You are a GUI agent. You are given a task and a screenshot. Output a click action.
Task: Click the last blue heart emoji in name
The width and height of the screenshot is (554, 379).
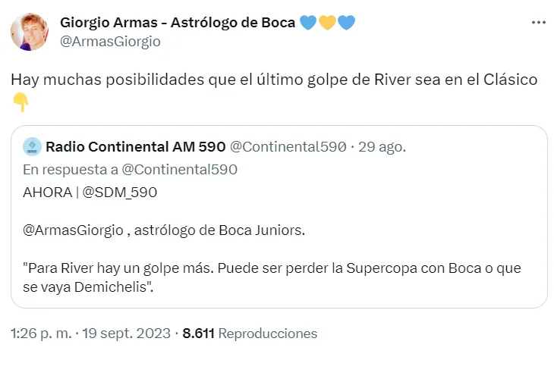(346, 23)
